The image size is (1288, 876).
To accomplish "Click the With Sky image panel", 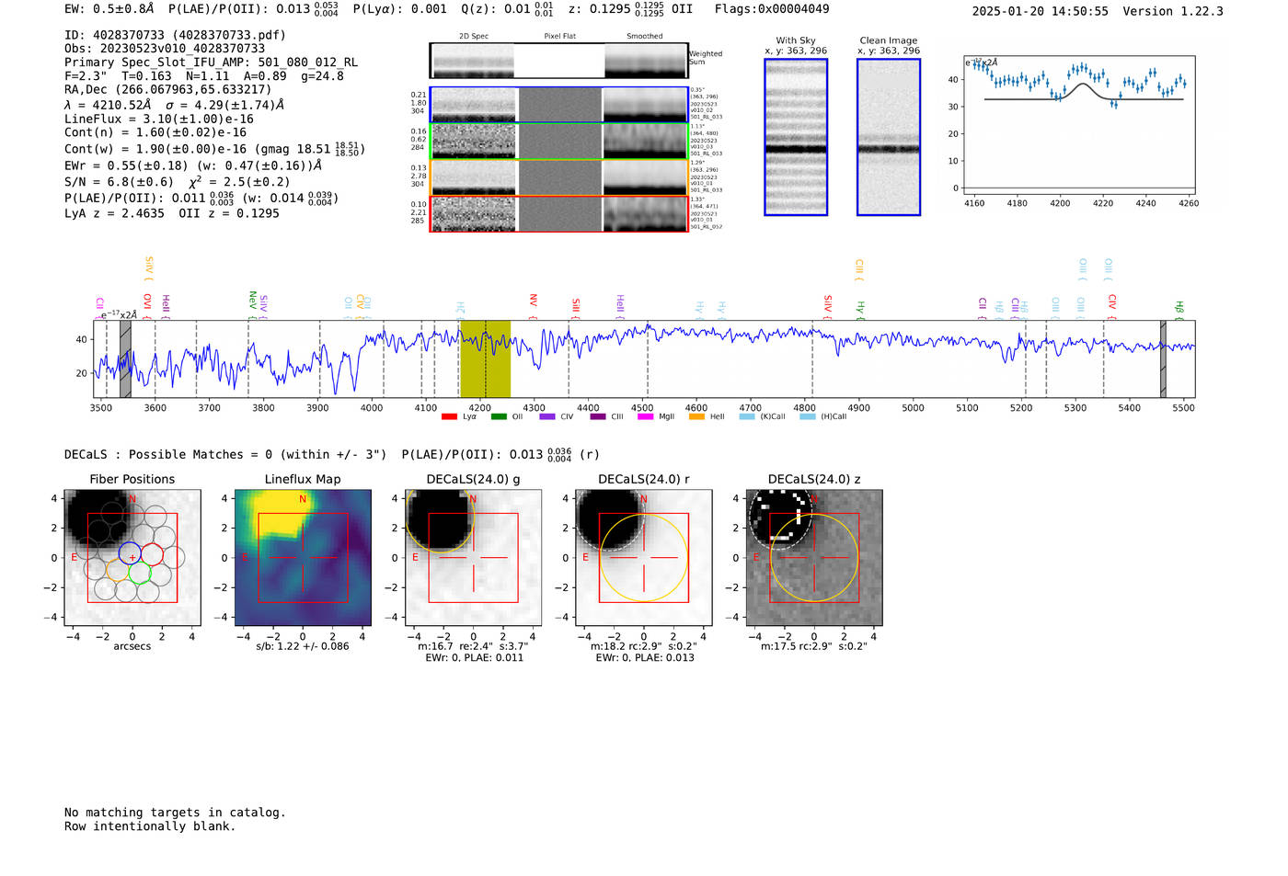I will coord(796,137).
